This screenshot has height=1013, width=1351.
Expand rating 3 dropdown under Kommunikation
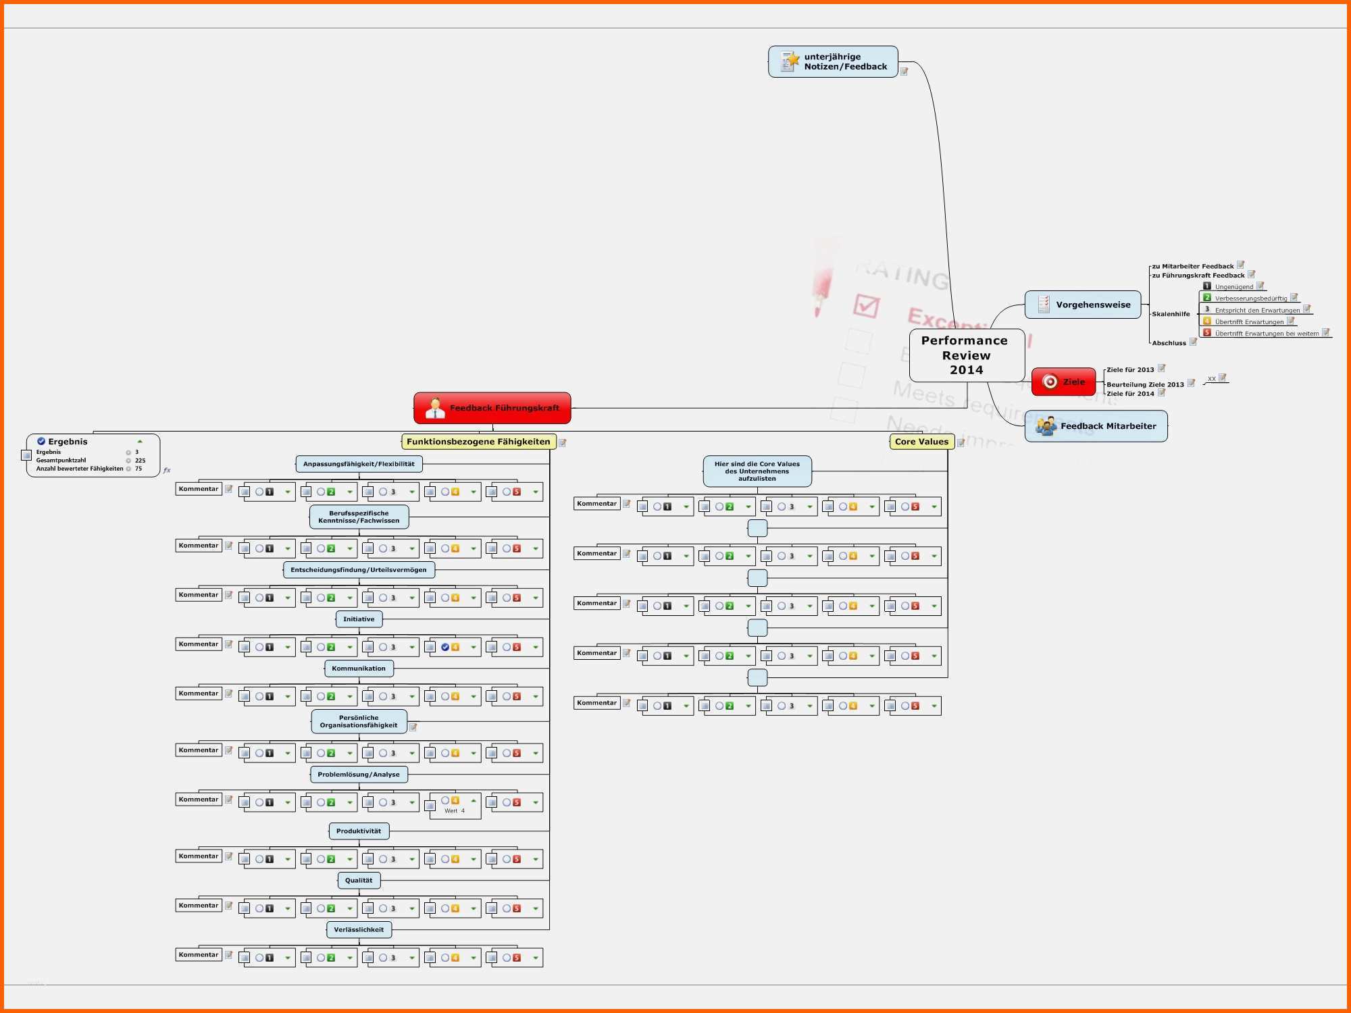(412, 697)
